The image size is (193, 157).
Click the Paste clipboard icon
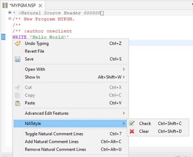click(18, 103)
